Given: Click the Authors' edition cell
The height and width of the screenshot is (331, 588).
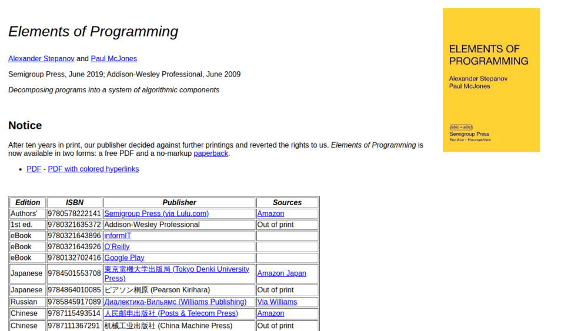Looking at the screenshot, I should (x=28, y=213).
